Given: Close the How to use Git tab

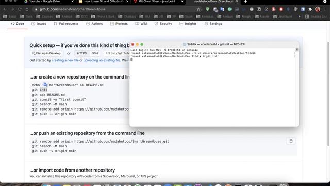Looking at the screenshot, I should click(x=127, y=2).
